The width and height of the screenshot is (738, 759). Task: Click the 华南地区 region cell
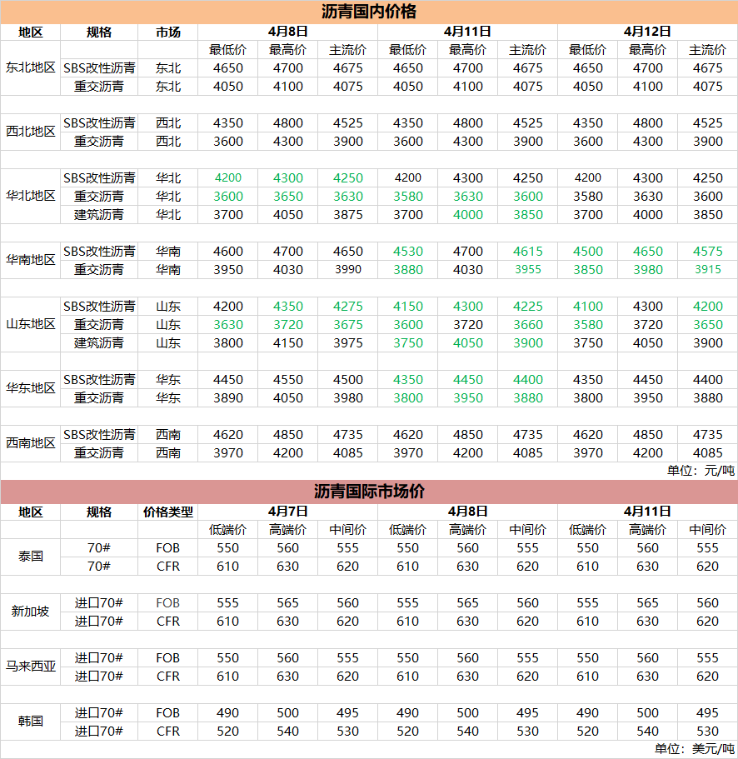31,260
